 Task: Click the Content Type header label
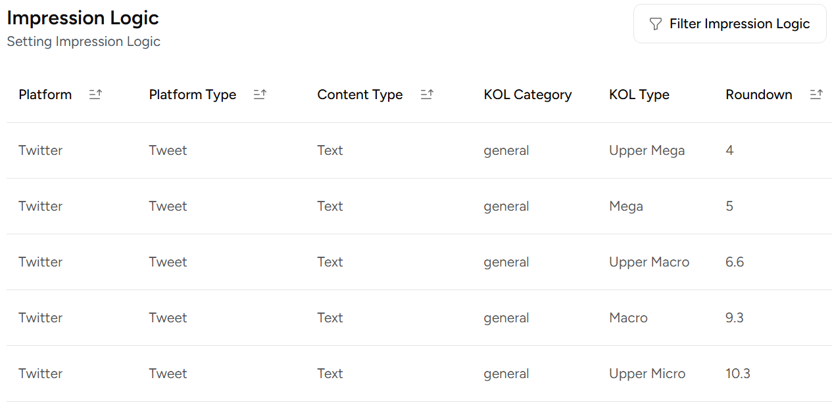(x=360, y=95)
